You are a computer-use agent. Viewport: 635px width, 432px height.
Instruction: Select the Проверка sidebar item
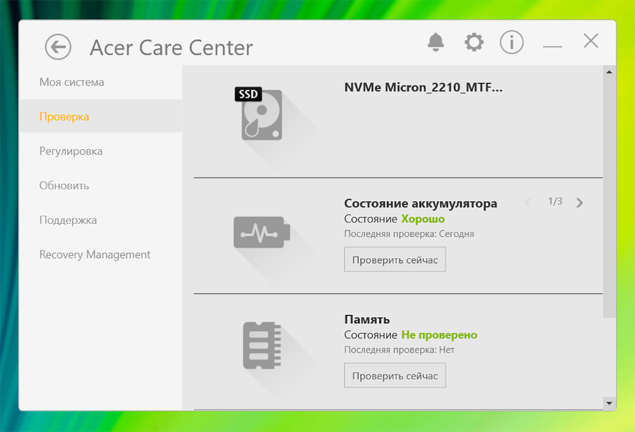tap(100, 116)
